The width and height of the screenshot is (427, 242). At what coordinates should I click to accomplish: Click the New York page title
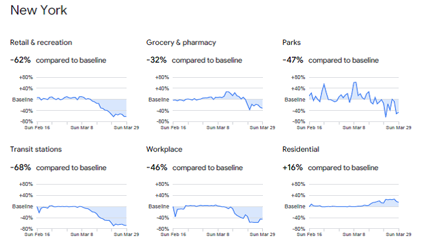point(39,11)
